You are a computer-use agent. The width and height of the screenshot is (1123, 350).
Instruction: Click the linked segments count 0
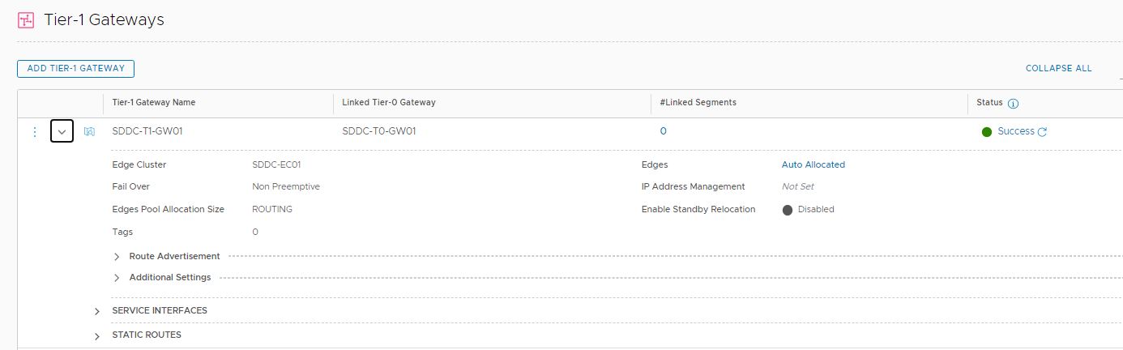pyautogui.click(x=663, y=131)
